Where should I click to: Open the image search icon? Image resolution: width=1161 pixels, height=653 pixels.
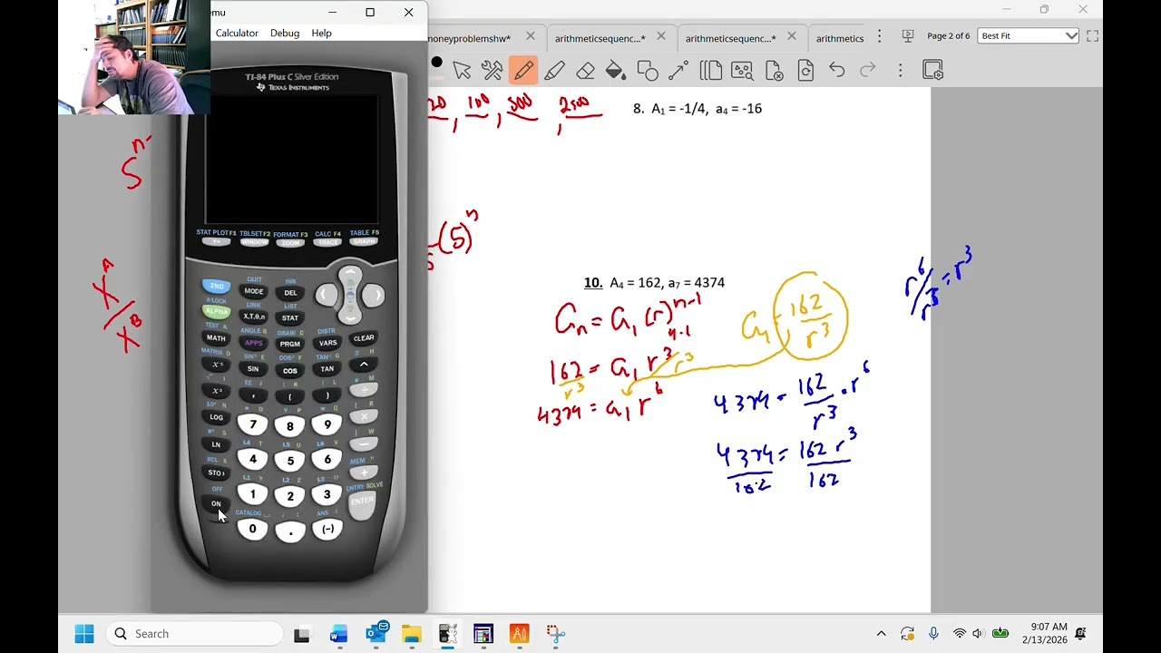pos(742,70)
